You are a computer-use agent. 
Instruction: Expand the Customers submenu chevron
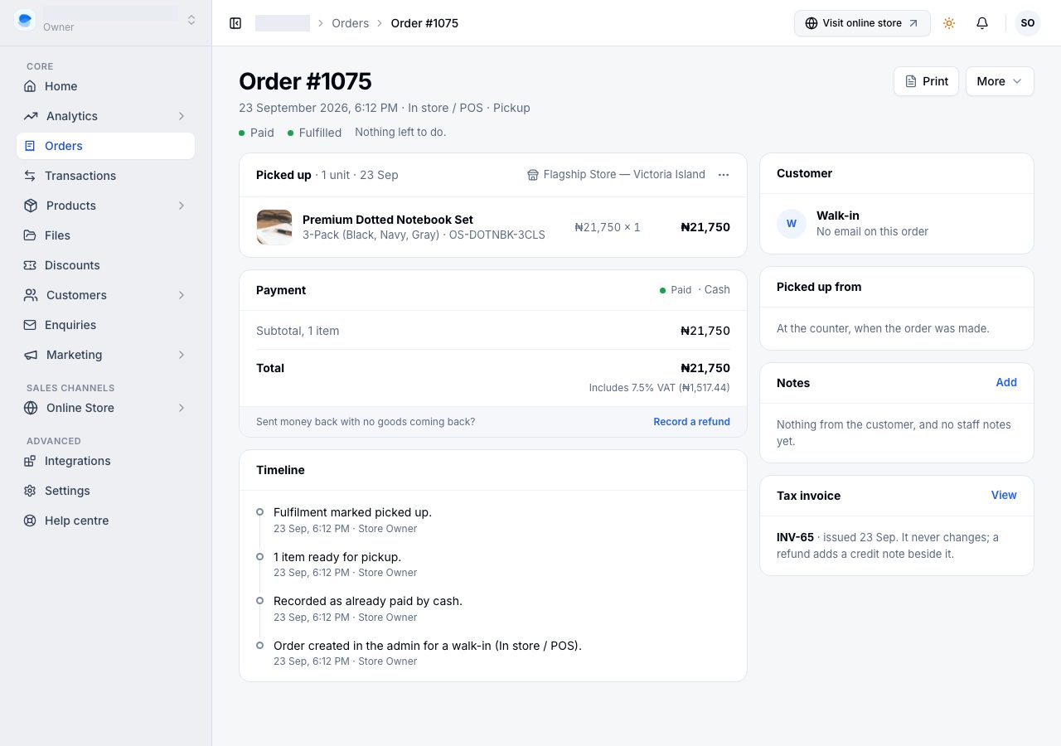click(x=182, y=295)
